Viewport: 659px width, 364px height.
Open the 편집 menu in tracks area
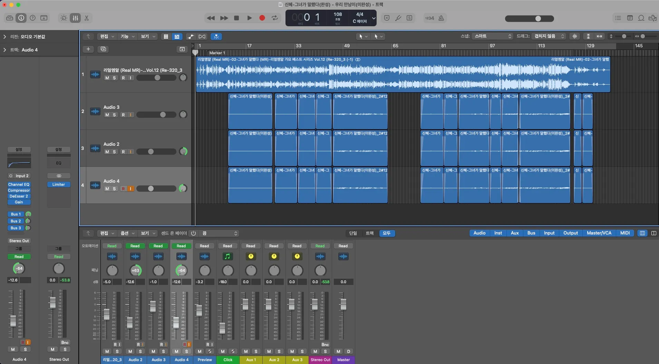coord(107,37)
